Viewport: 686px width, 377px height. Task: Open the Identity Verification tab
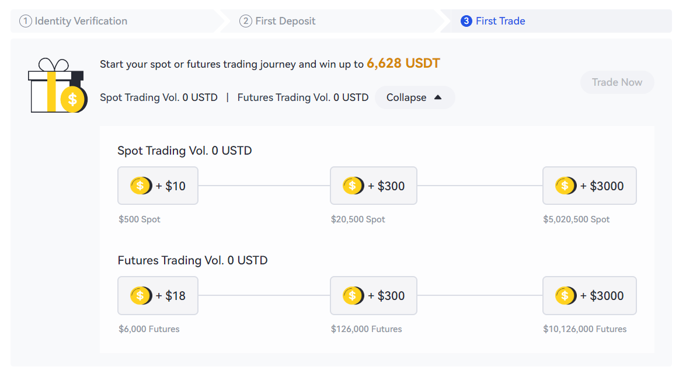[73, 20]
